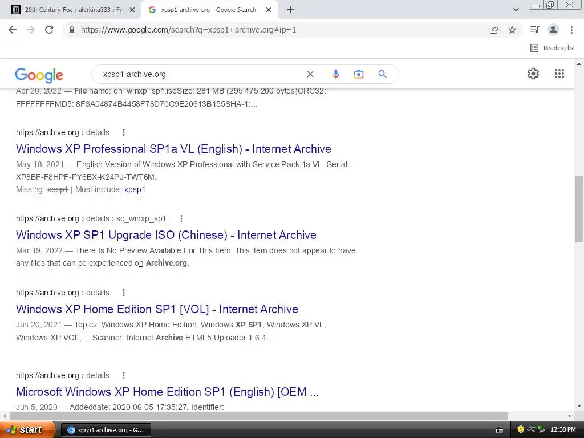Open the Reading list
The width and height of the screenshot is (584, 438).
pos(553,48)
